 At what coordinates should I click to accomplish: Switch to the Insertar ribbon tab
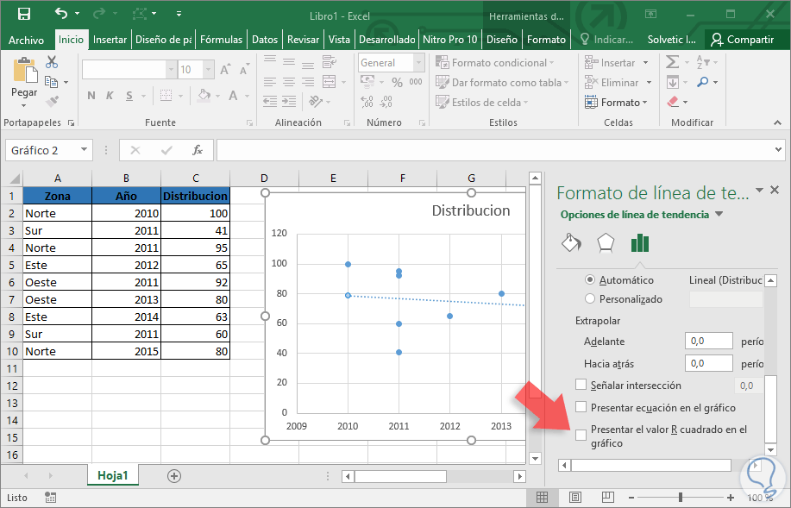pyautogui.click(x=110, y=40)
